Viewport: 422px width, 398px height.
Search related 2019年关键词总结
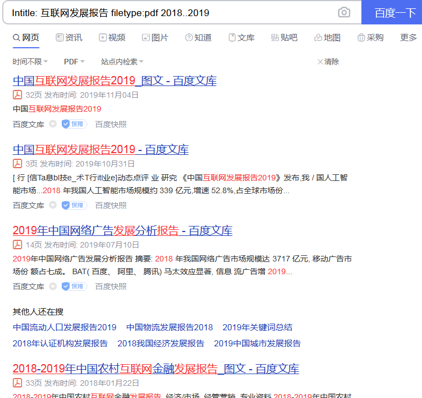click(257, 328)
